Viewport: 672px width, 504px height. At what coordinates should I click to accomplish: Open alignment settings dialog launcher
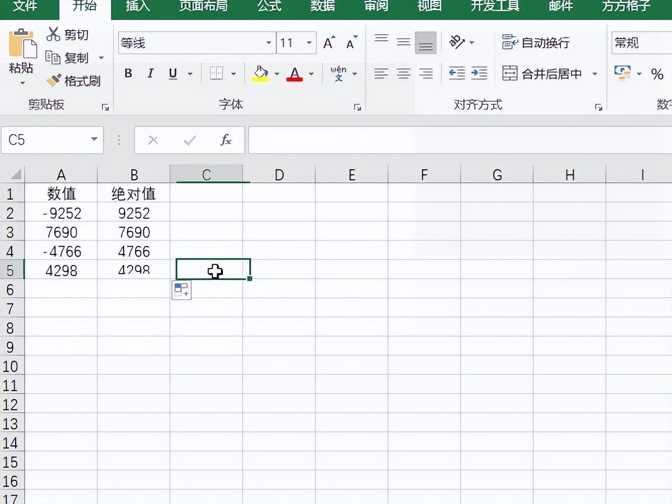point(598,107)
